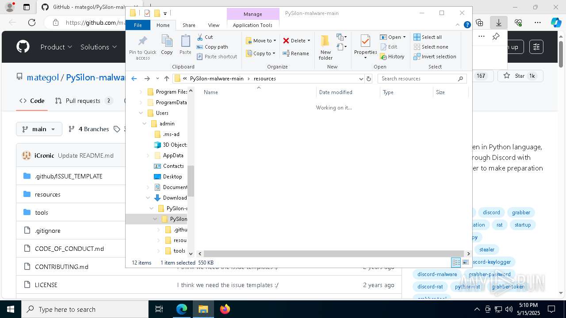Refresh the Explorer address bar

point(369,79)
